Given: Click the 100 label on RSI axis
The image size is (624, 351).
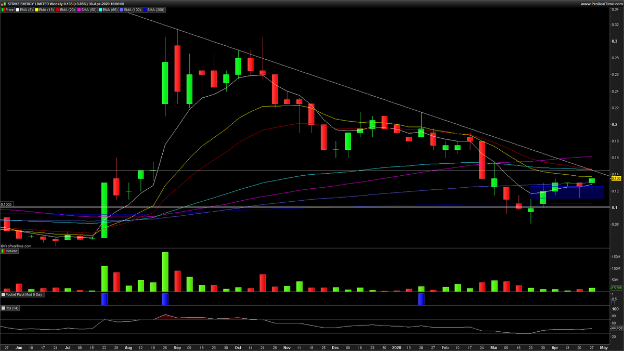Looking at the screenshot, I should 614,309.
